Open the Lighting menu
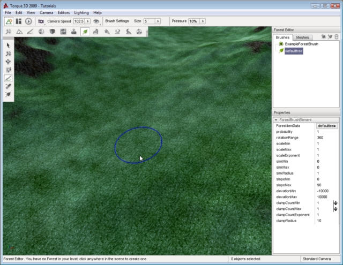The image size is (343, 265). (x=81, y=12)
